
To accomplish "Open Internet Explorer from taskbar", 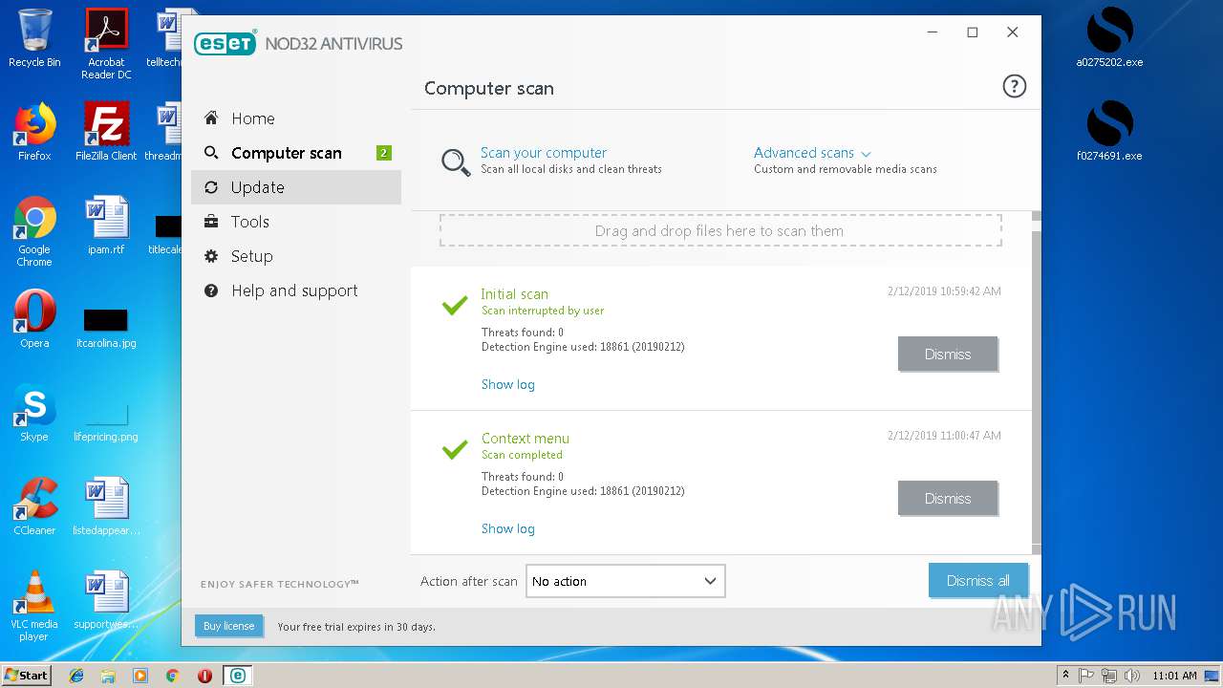I will point(76,676).
